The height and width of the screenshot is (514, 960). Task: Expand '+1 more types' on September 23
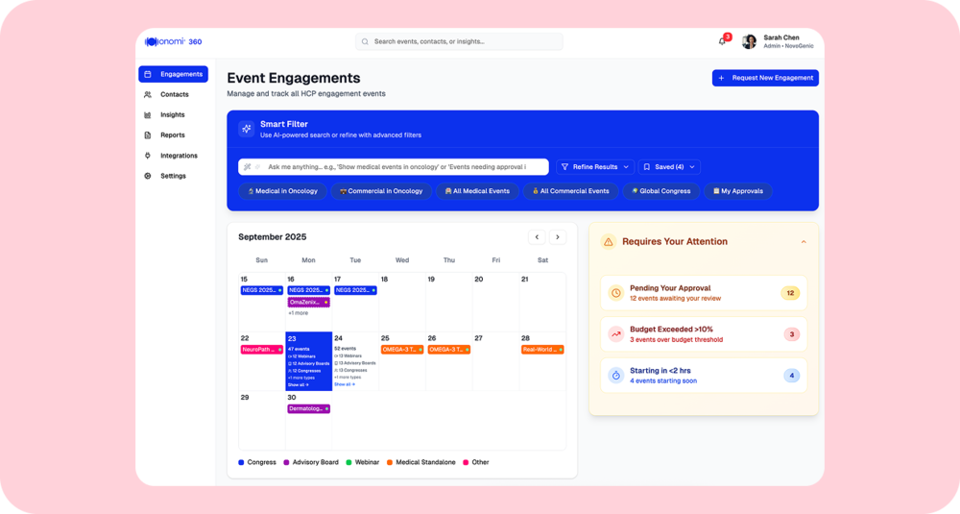(x=301, y=378)
